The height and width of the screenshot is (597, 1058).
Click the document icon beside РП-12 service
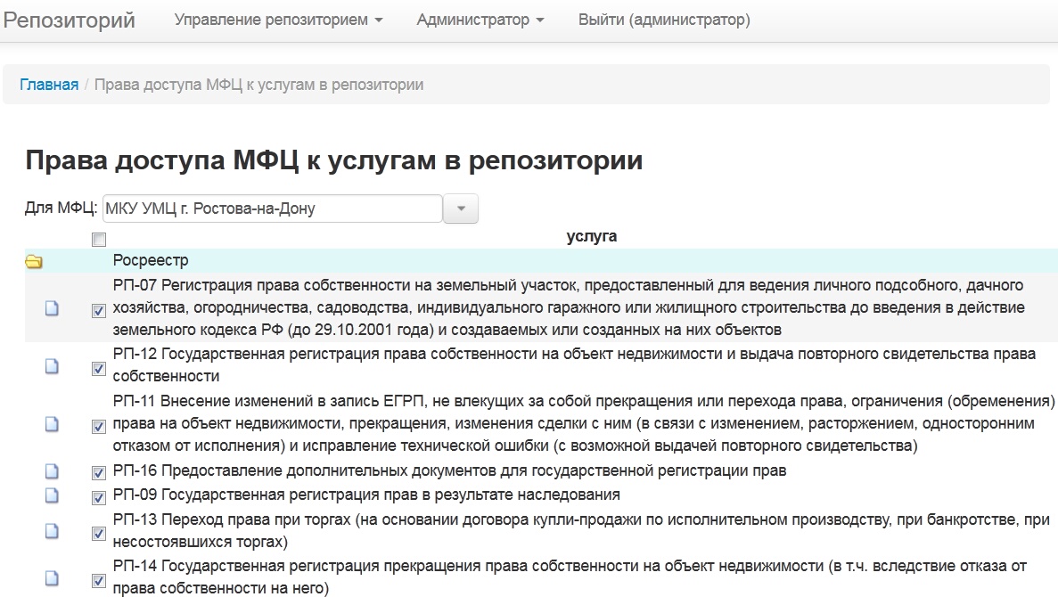[52, 366]
